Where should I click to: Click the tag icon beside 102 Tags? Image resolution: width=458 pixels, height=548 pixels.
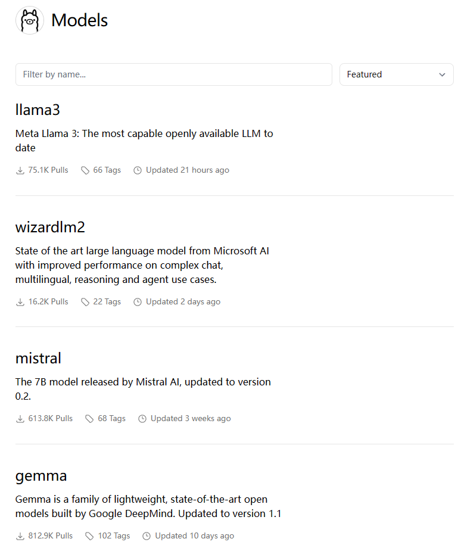(x=90, y=536)
